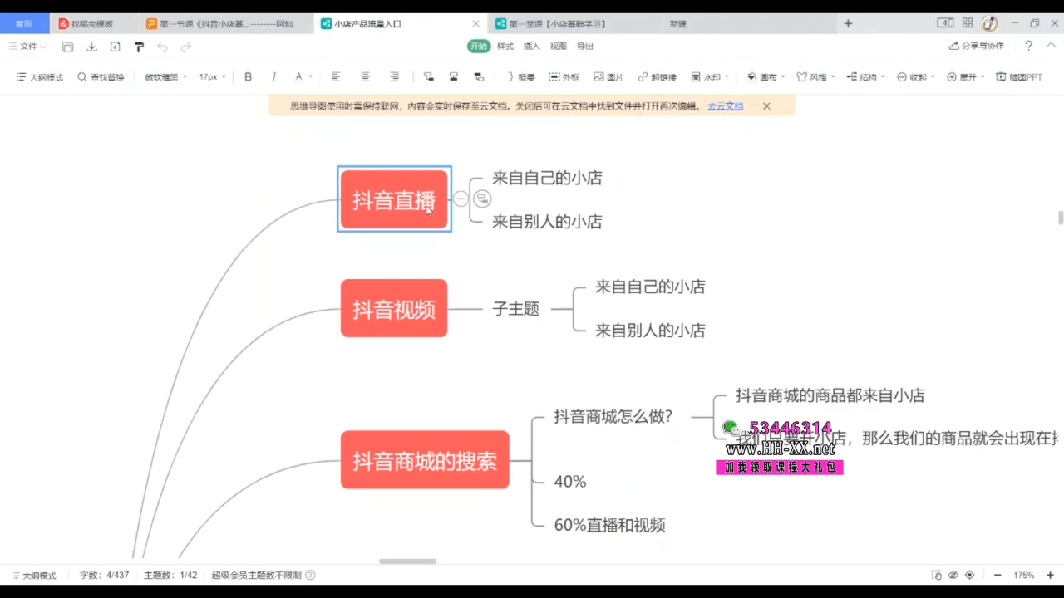Click the comment icon beside 抖音直播
Screen dimensions: 1064x598
[x=482, y=199]
